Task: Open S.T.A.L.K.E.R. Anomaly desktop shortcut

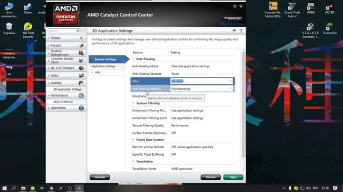Action: tap(311, 30)
